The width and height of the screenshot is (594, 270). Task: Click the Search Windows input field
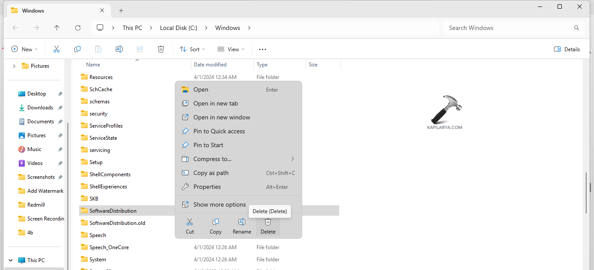tap(509, 28)
